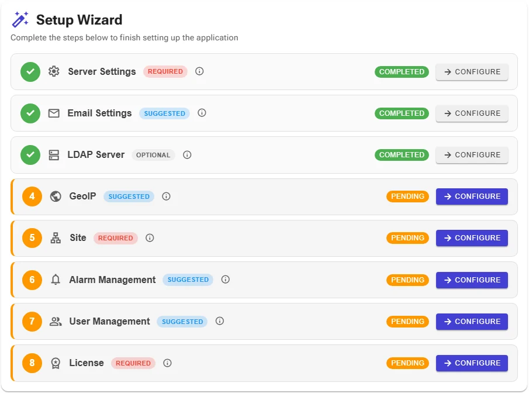The height and width of the screenshot is (393, 529).
Task: Configure the GeoIP step
Action: click(472, 196)
